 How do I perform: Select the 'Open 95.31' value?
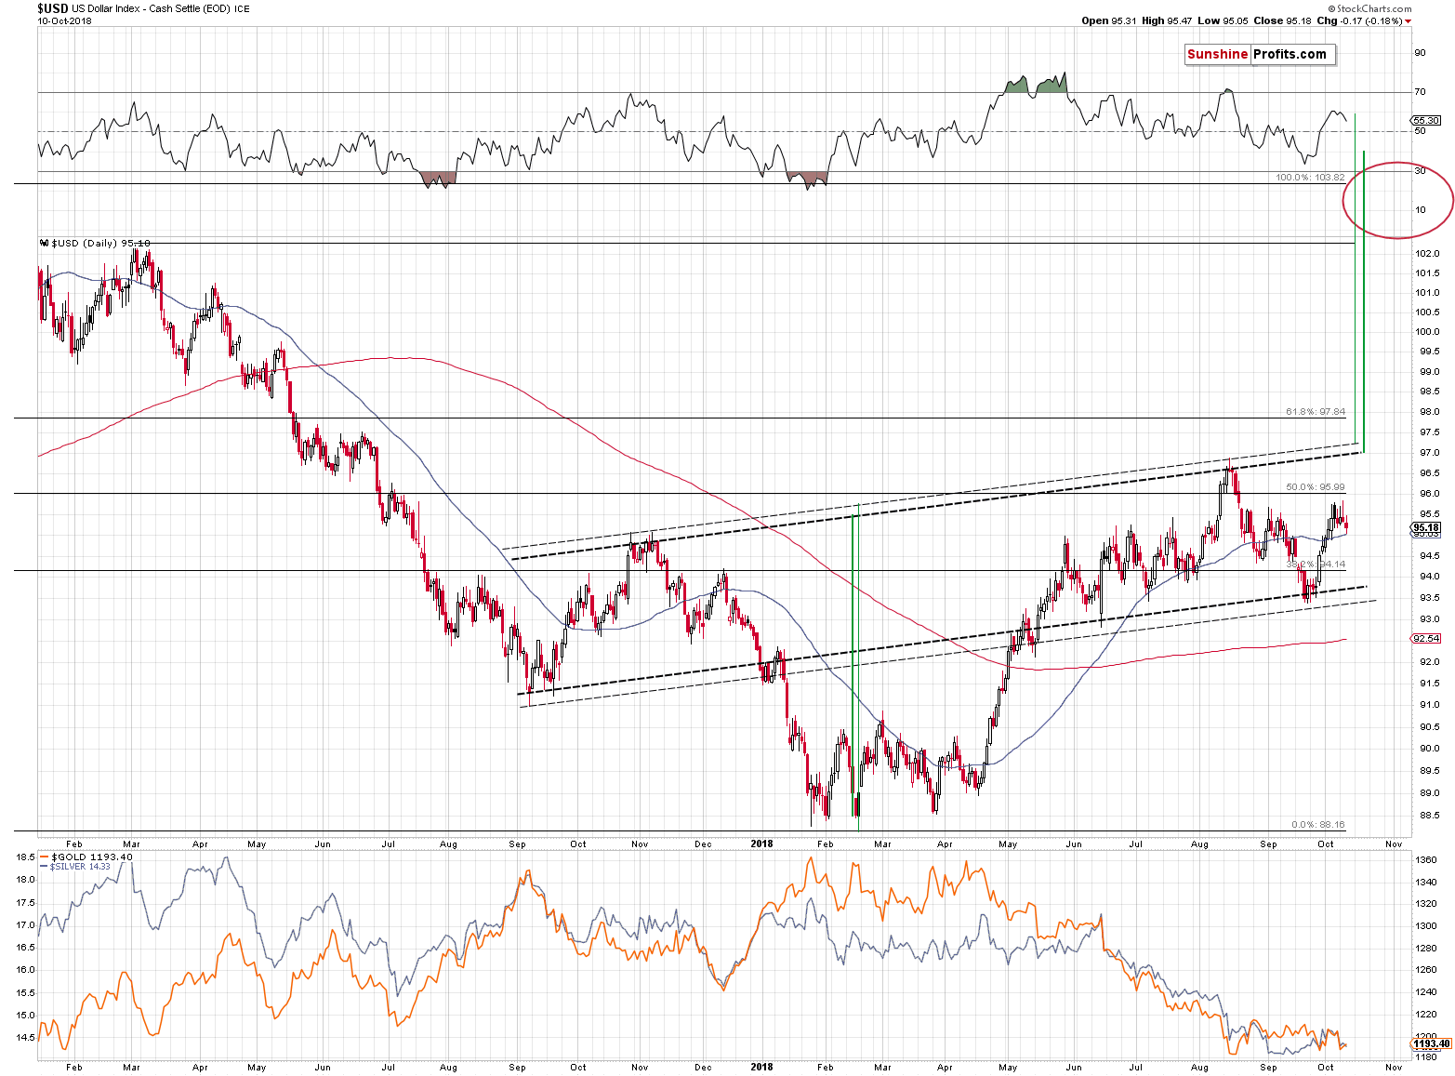1108,20
